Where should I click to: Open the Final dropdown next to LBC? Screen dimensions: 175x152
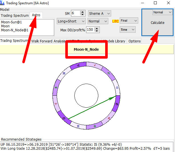click(129, 20)
